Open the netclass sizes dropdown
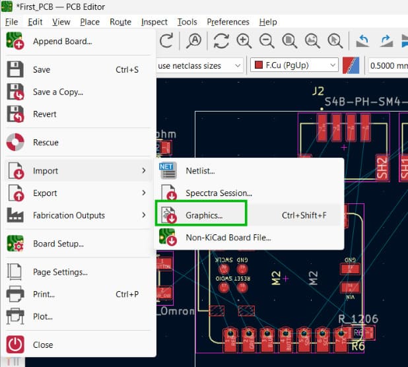408x367 pixels. pyautogui.click(x=199, y=65)
